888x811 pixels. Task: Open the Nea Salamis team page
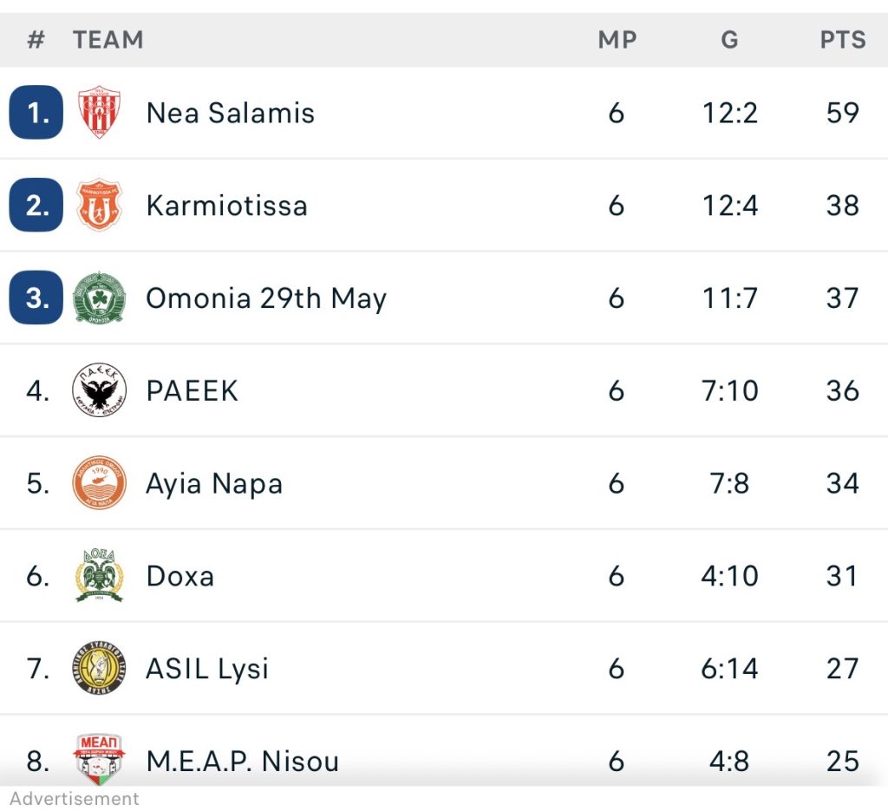pos(230,113)
